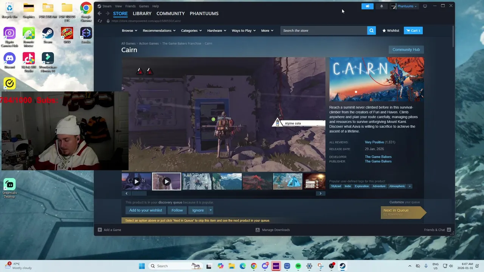Click the Add a Game plus icon

(100, 230)
